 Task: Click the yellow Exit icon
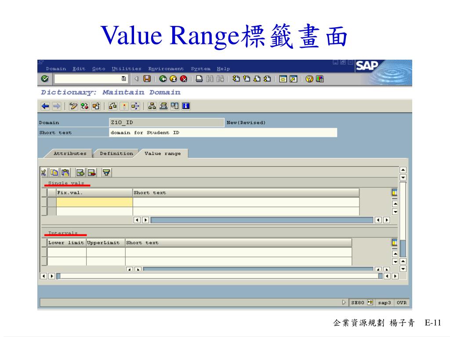[x=173, y=79]
